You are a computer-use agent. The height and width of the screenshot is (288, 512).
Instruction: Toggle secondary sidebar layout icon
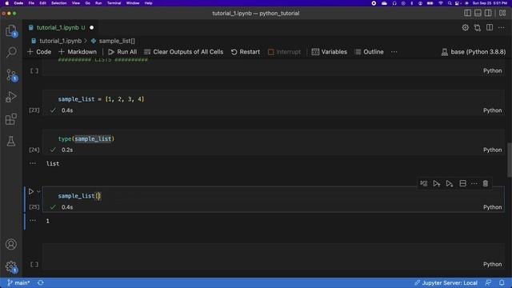pos(488,13)
